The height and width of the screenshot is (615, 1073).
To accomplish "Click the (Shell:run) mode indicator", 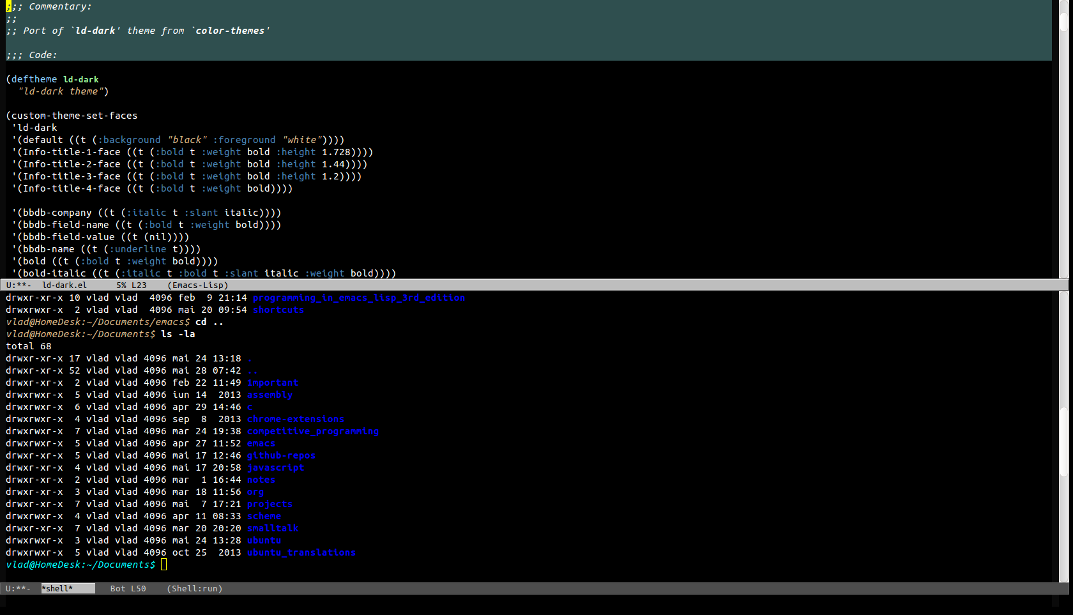I will pyautogui.click(x=195, y=589).
